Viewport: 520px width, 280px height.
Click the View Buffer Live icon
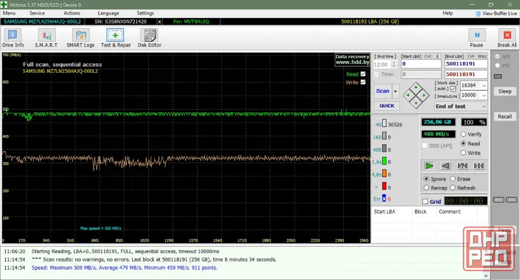478,14
